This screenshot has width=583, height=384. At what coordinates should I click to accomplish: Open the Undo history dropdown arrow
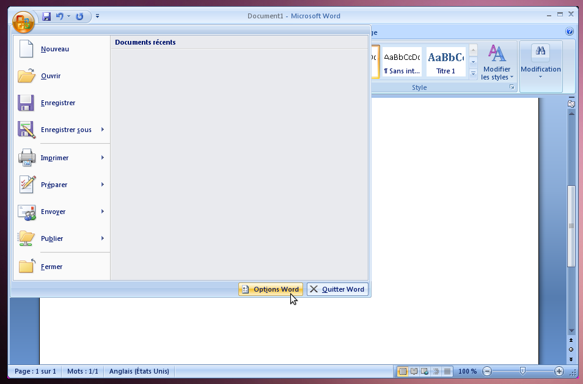pos(69,17)
